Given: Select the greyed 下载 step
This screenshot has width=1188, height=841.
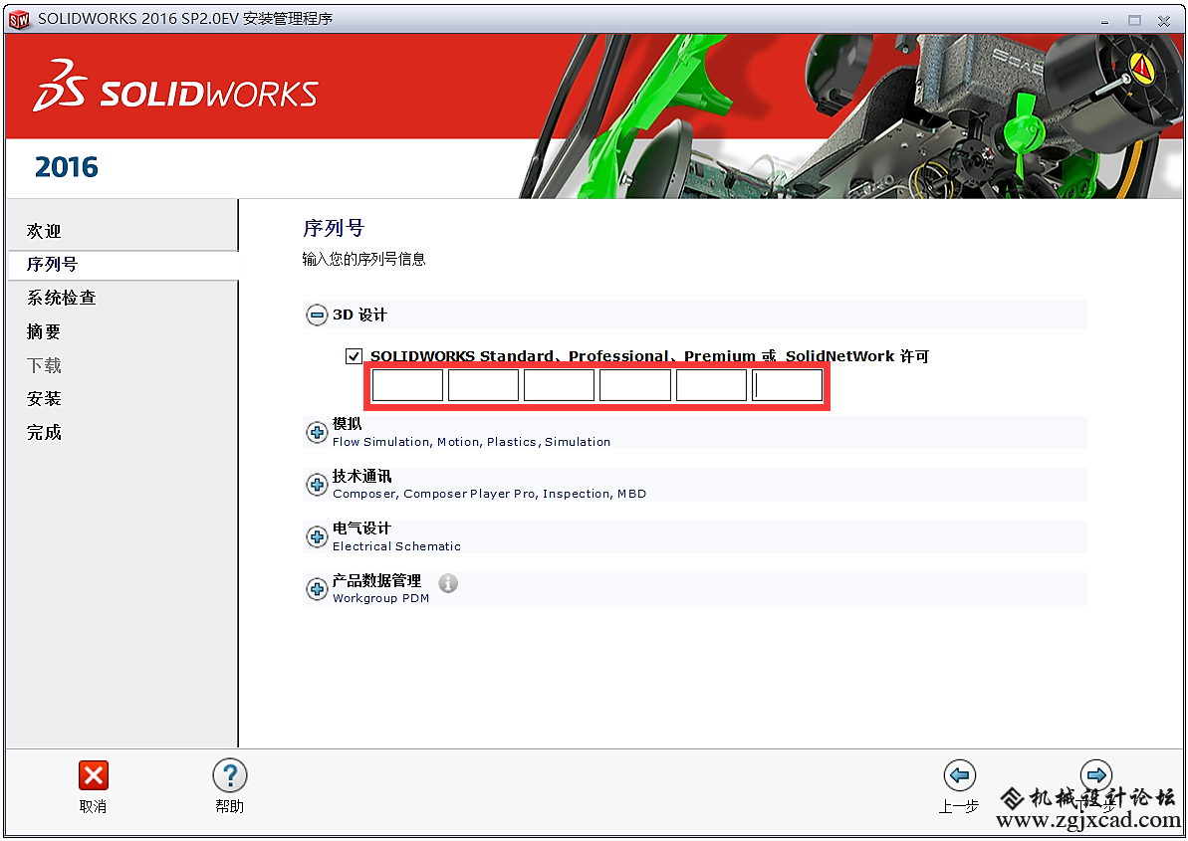Looking at the screenshot, I should pos(44,365).
